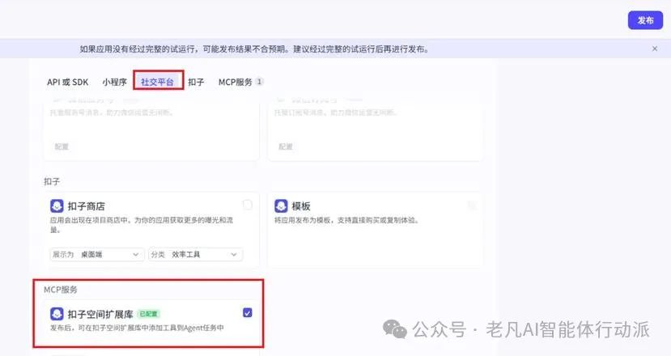The image size is (671, 356).
Task: Dismiss the trial-run warning banner
Action: (x=655, y=49)
